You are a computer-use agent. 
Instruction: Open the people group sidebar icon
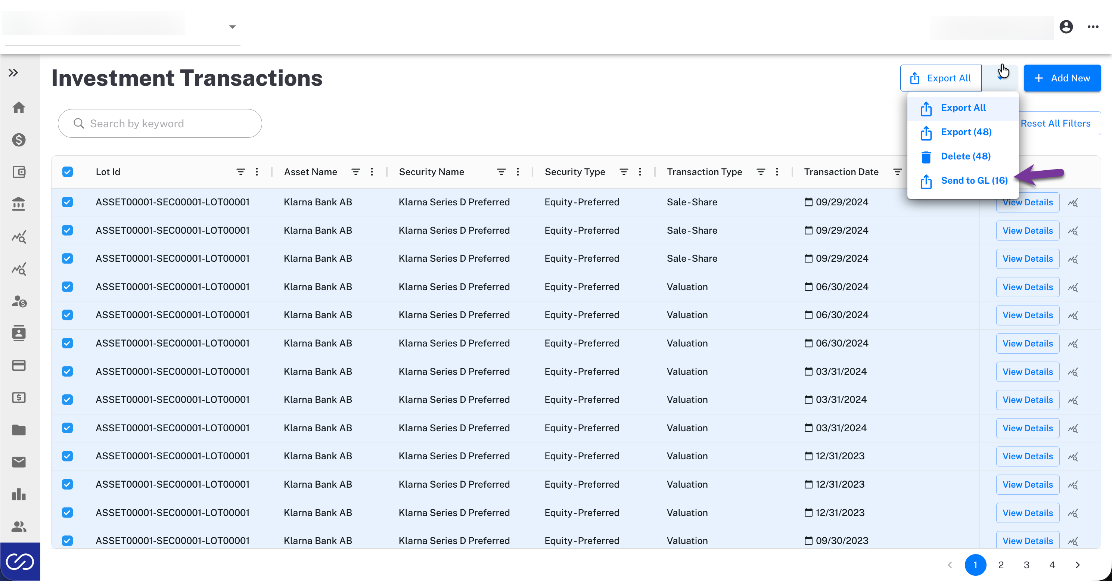(x=19, y=526)
